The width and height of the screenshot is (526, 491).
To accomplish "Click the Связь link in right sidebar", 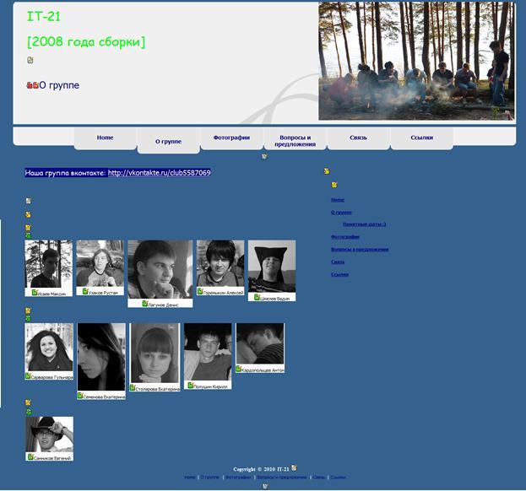I will click(x=337, y=262).
